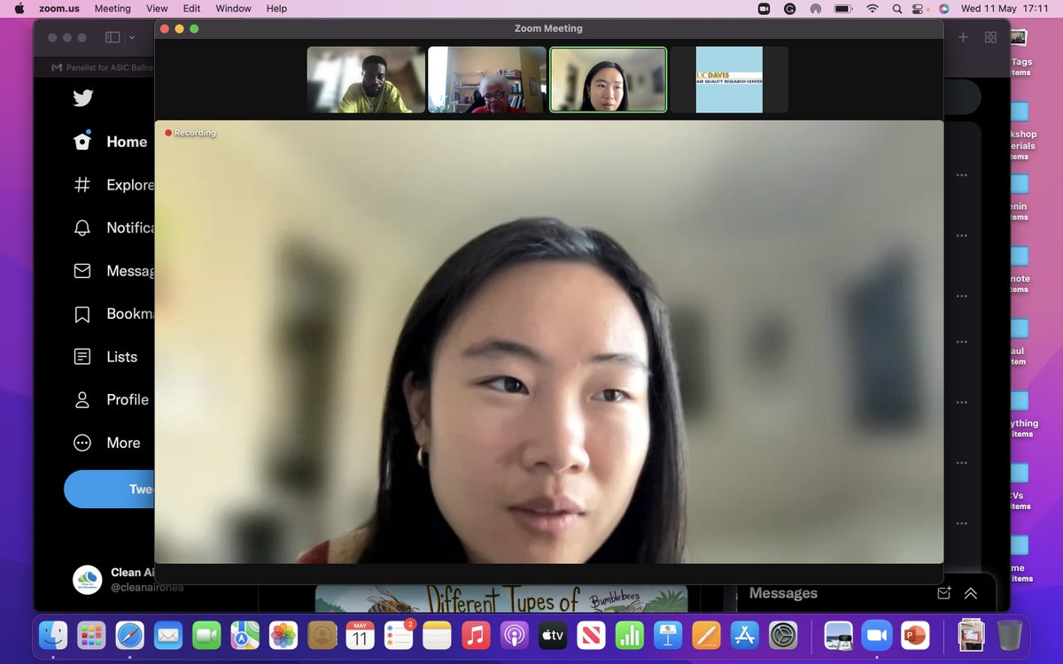
Task: Open FaceTime in the Dock
Action: pyautogui.click(x=206, y=635)
